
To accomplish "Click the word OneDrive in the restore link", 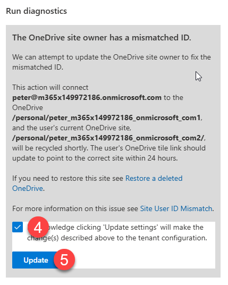I will click(x=28, y=188).
